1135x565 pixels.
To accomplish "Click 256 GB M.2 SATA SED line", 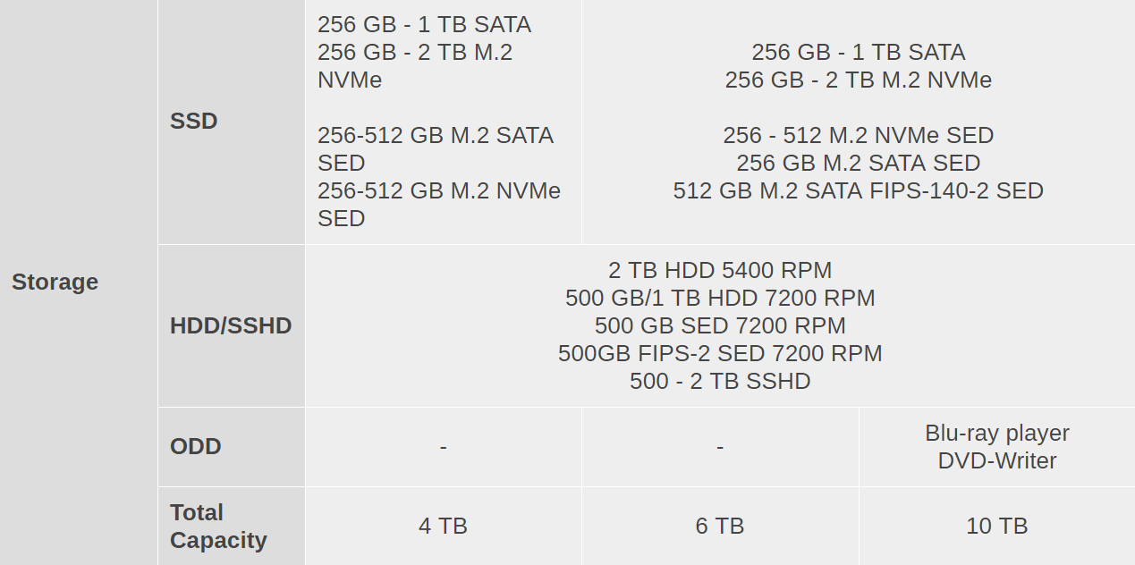I will [x=859, y=164].
